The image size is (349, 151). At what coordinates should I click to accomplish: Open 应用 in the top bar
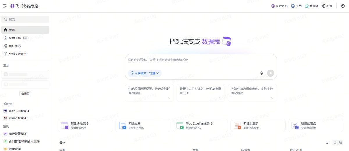tap(296, 6)
